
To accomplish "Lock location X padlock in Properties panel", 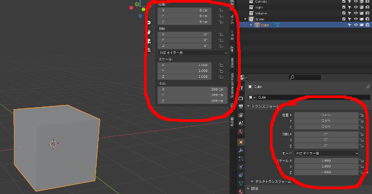I will [x=361, y=115].
